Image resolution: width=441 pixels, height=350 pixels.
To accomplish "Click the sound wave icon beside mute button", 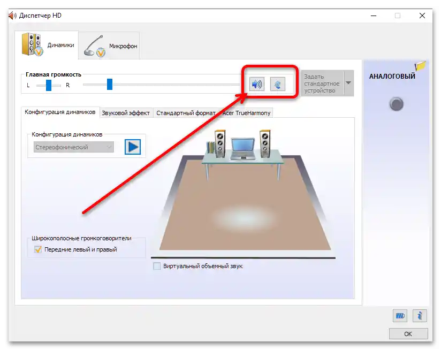I will point(278,84).
